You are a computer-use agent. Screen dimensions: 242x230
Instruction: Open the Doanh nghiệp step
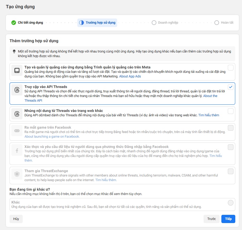(x=165, y=23)
